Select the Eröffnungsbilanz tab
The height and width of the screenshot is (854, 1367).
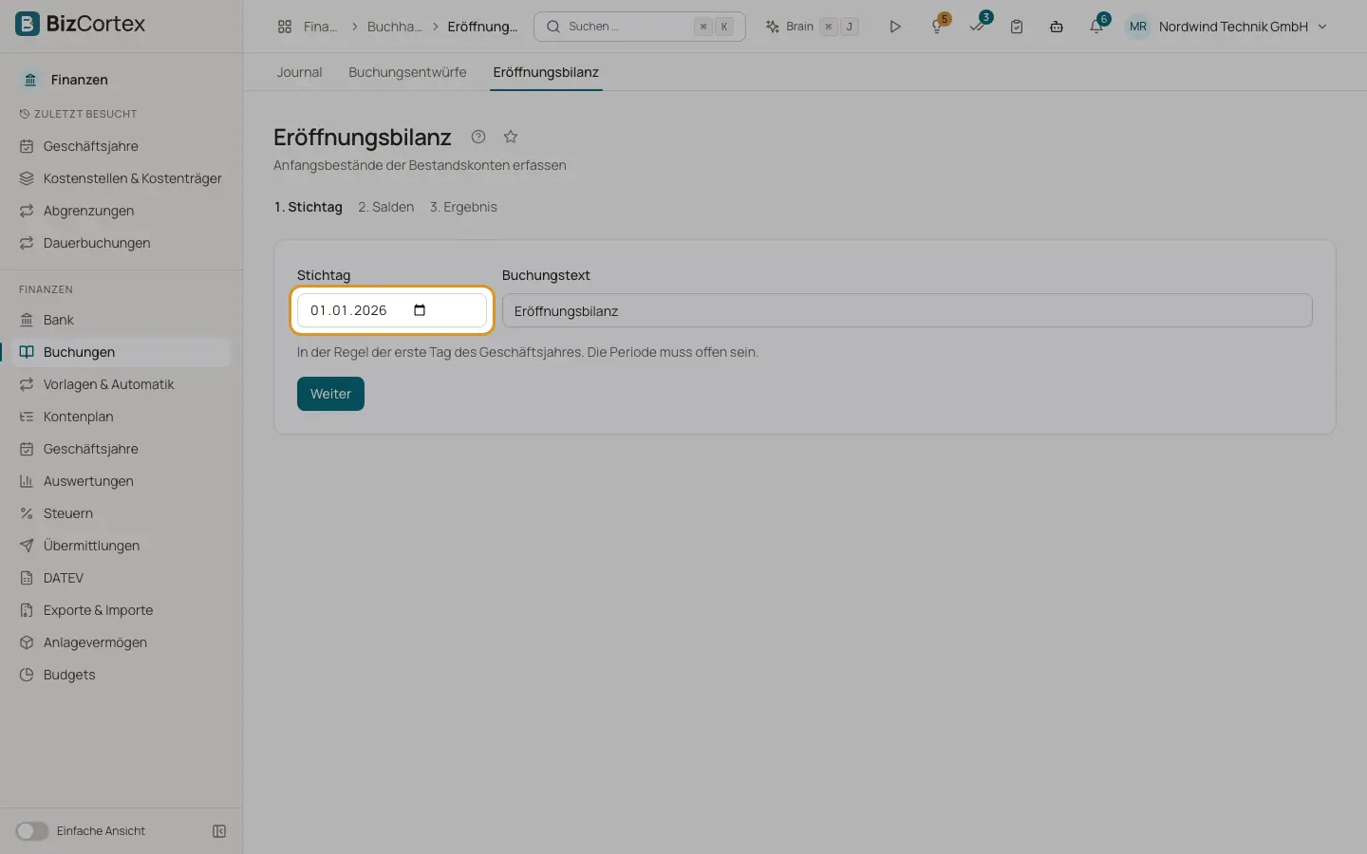(x=546, y=72)
